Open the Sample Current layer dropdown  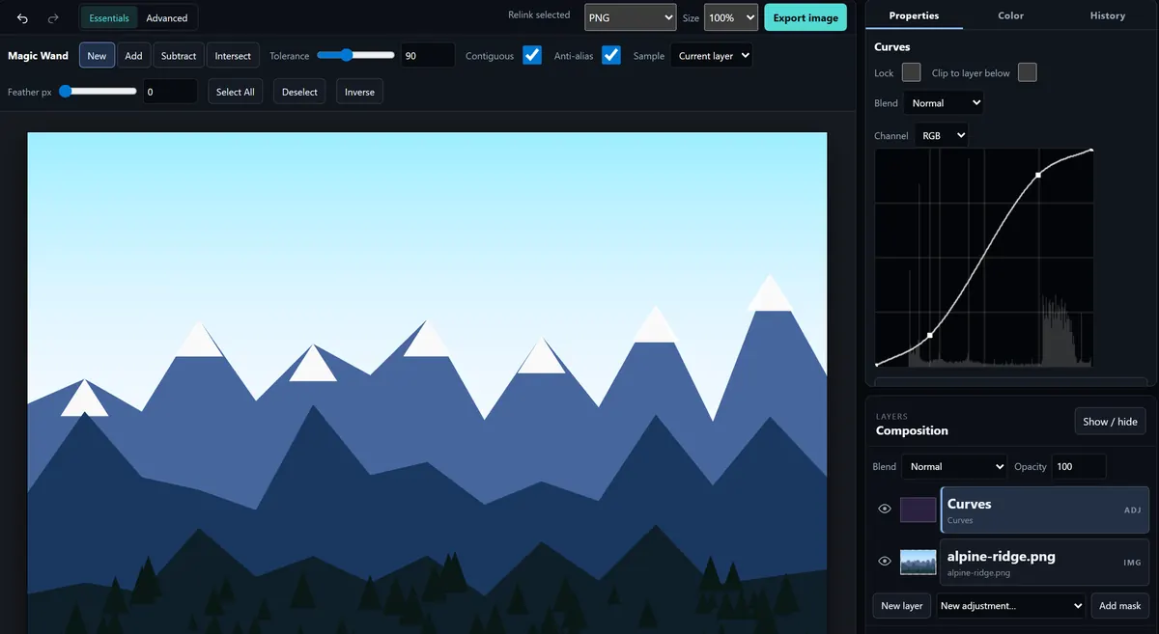[711, 56]
